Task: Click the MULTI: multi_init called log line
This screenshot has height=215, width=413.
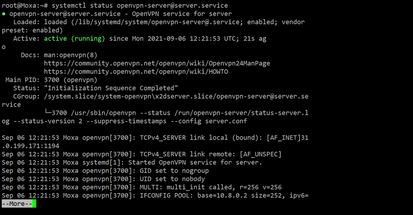Action: tap(142, 188)
